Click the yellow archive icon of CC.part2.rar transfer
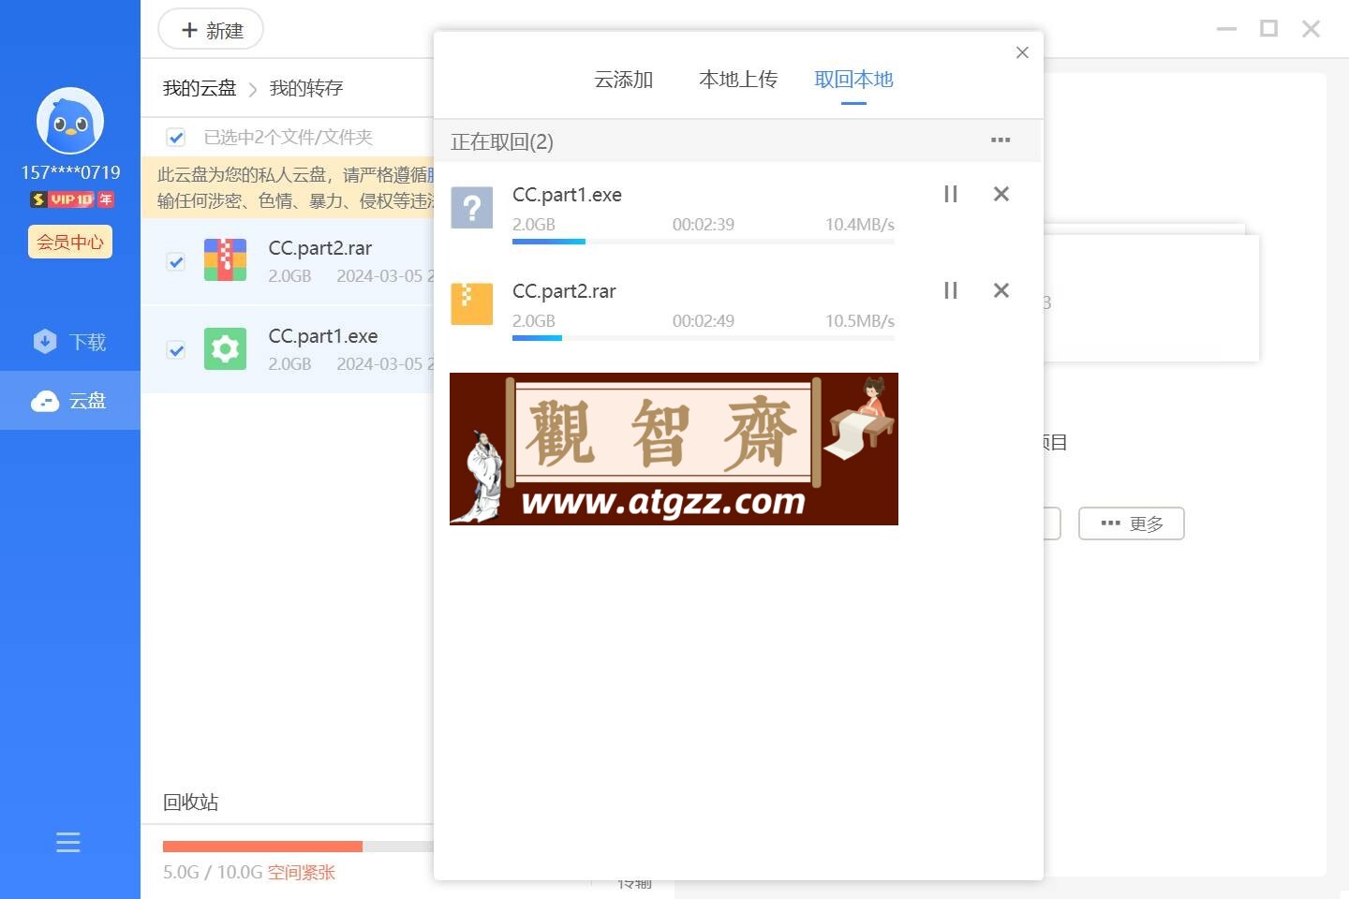Viewport: 1349px width, 899px height. click(472, 303)
